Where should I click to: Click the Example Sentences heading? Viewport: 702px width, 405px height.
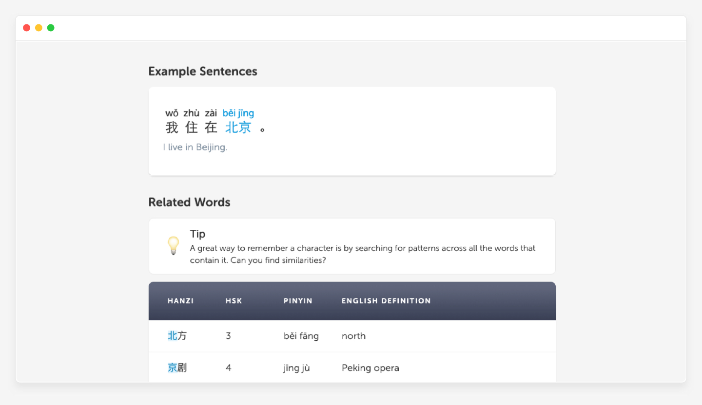point(203,72)
